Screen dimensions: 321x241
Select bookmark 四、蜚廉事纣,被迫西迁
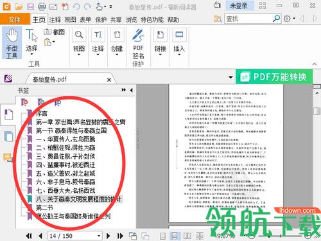pyautogui.click(x=65, y=165)
